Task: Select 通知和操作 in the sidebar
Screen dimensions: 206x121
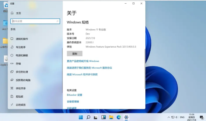Action: [x=35, y=39]
